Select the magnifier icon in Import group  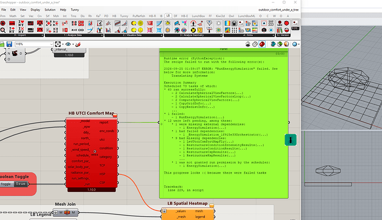[3, 30]
